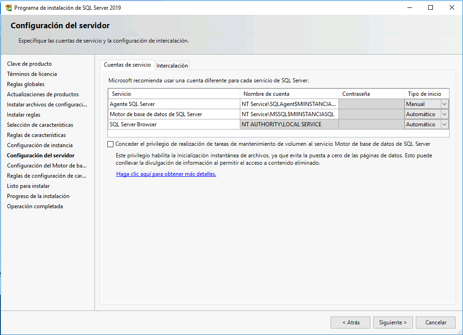Click the Progreso de la instalación step
The image size is (463, 335).
click(38, 196)
